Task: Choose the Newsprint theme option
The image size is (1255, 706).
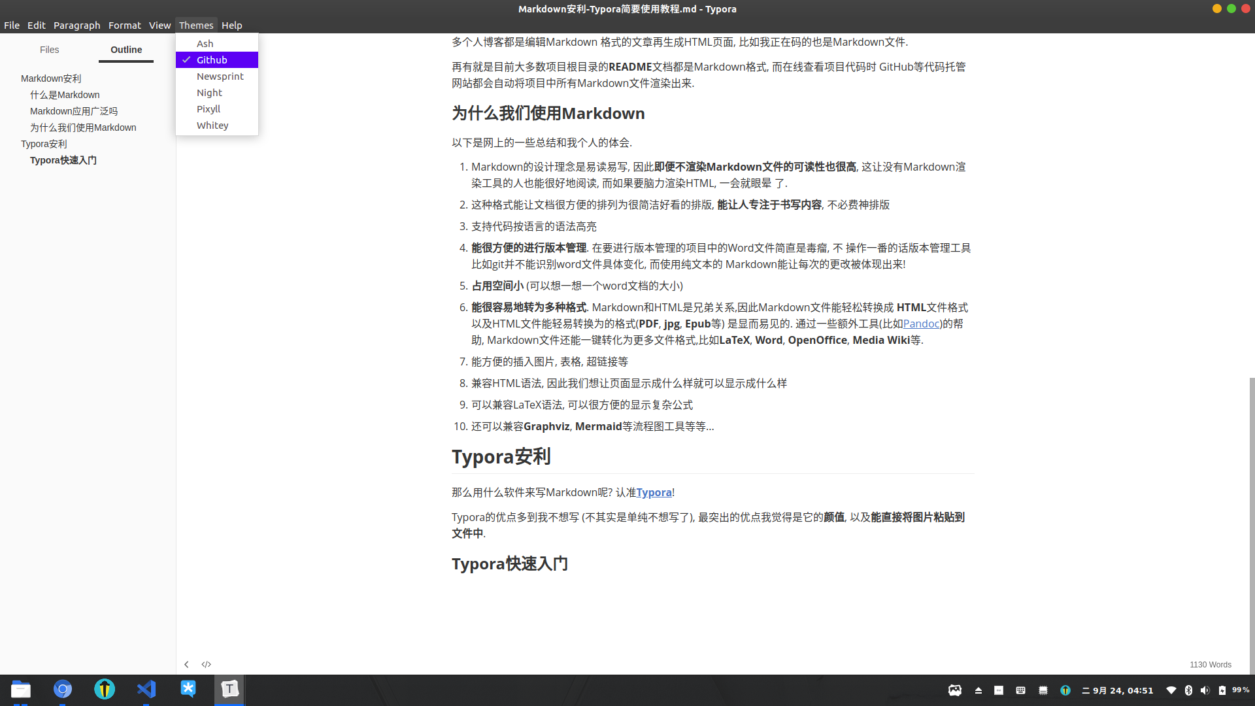Action: pos(220,76)
